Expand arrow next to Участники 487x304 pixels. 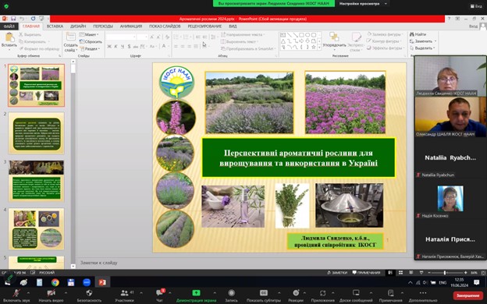coord(141,293)
